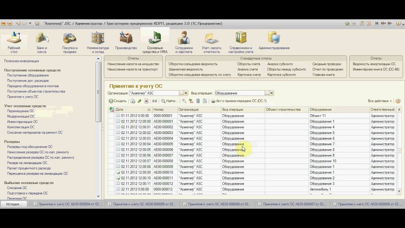Select row with number АЕ00-000010
The height and width of the screenshot is (228, 405).
[252, 172]
